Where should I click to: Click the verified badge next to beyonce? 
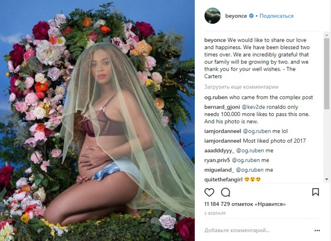(251, 16)
